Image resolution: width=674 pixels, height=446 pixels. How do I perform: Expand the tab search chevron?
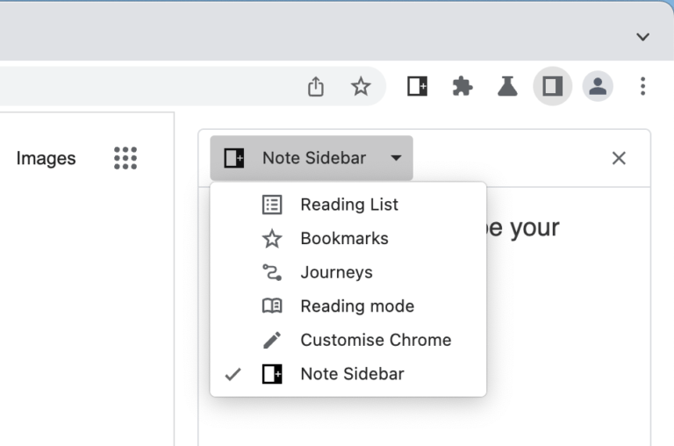coord(642,37)
